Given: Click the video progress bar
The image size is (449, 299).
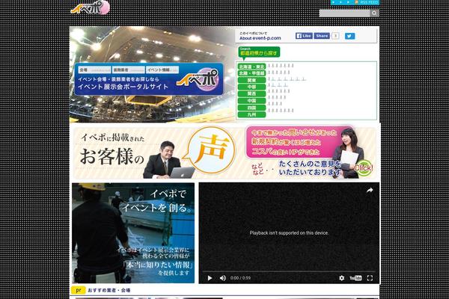Looking at the screenshot, I should (289, 271).
